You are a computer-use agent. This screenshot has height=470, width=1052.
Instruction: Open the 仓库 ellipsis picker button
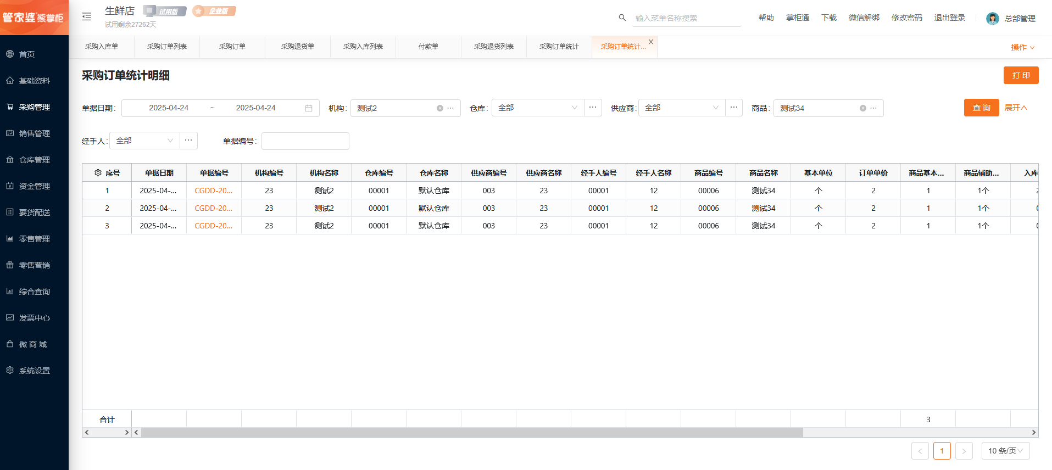tap(593, 108)
